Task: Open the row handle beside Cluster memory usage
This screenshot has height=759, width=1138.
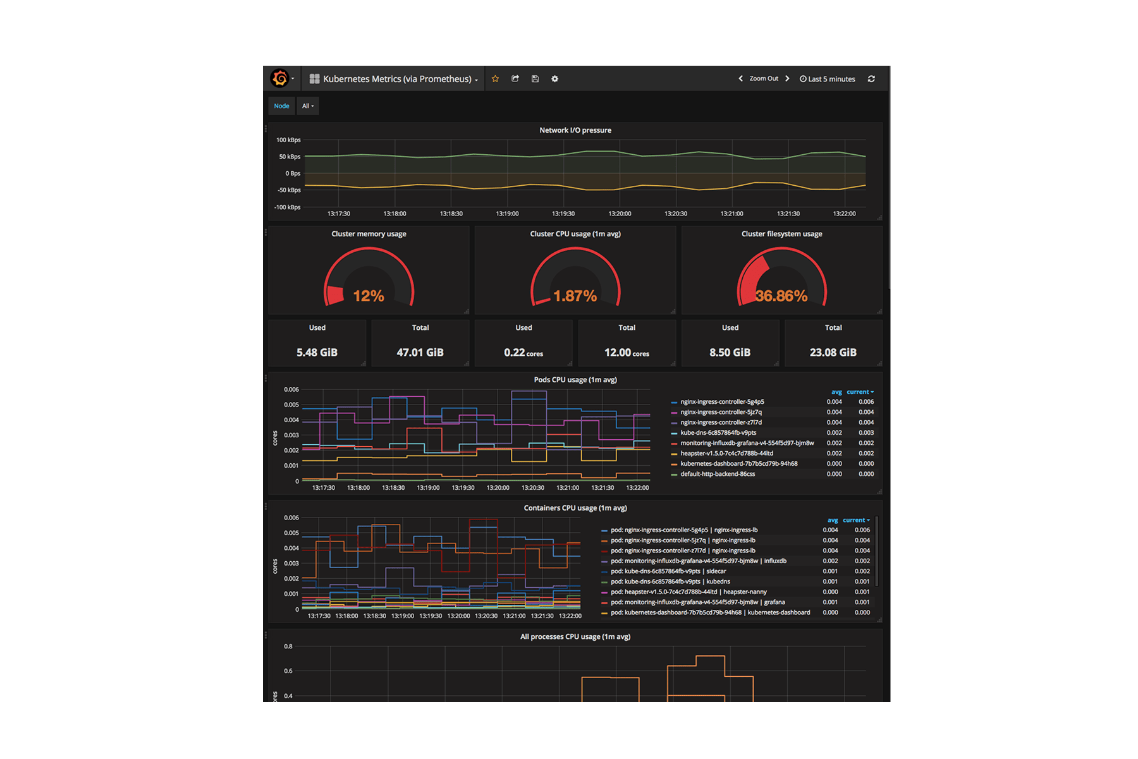Action: click(266, 233)
